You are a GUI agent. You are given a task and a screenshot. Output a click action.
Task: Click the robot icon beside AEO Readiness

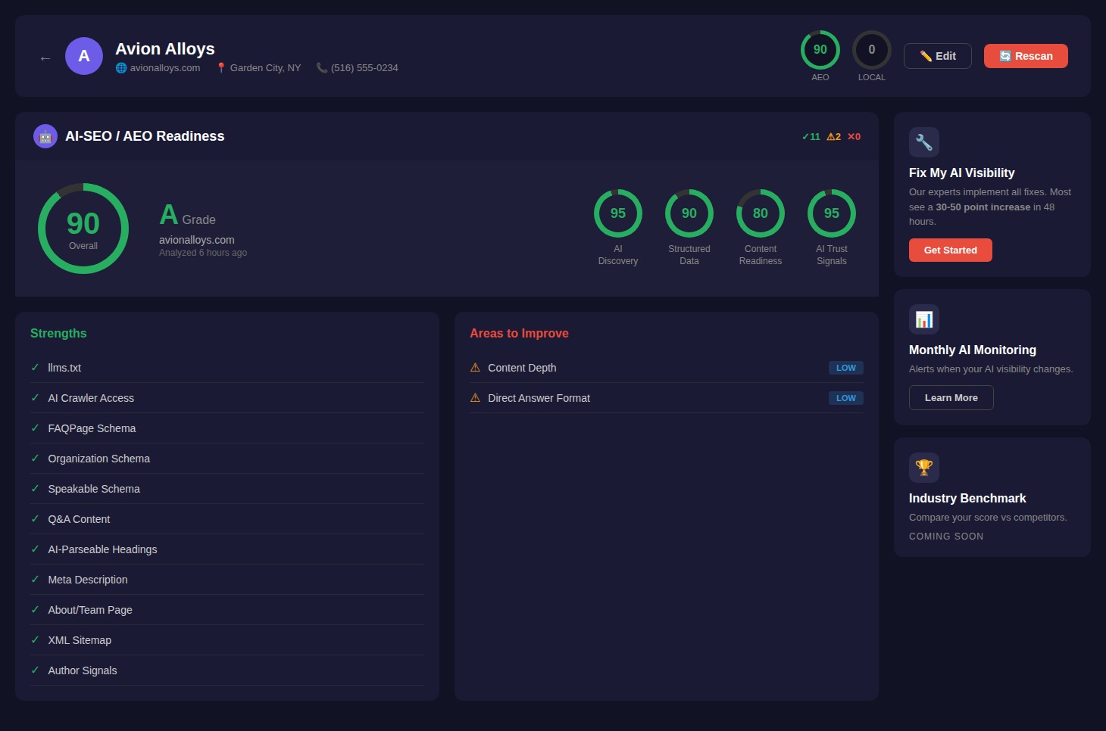[45, 136]
